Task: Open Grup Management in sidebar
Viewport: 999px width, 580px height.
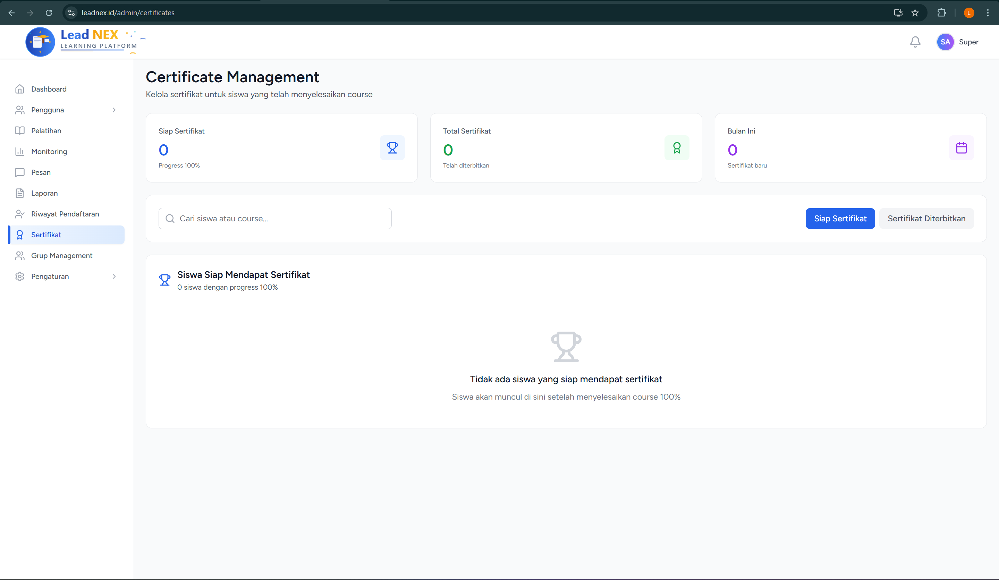Action: [x=61, y=256]
